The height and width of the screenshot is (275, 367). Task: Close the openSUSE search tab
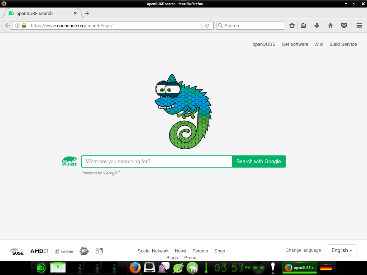click(75, 13)
